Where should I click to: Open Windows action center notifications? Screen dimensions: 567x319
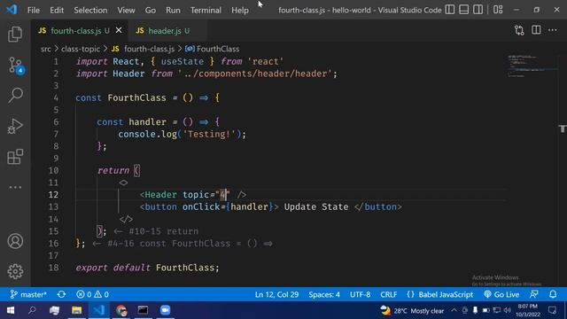(552, 310)
